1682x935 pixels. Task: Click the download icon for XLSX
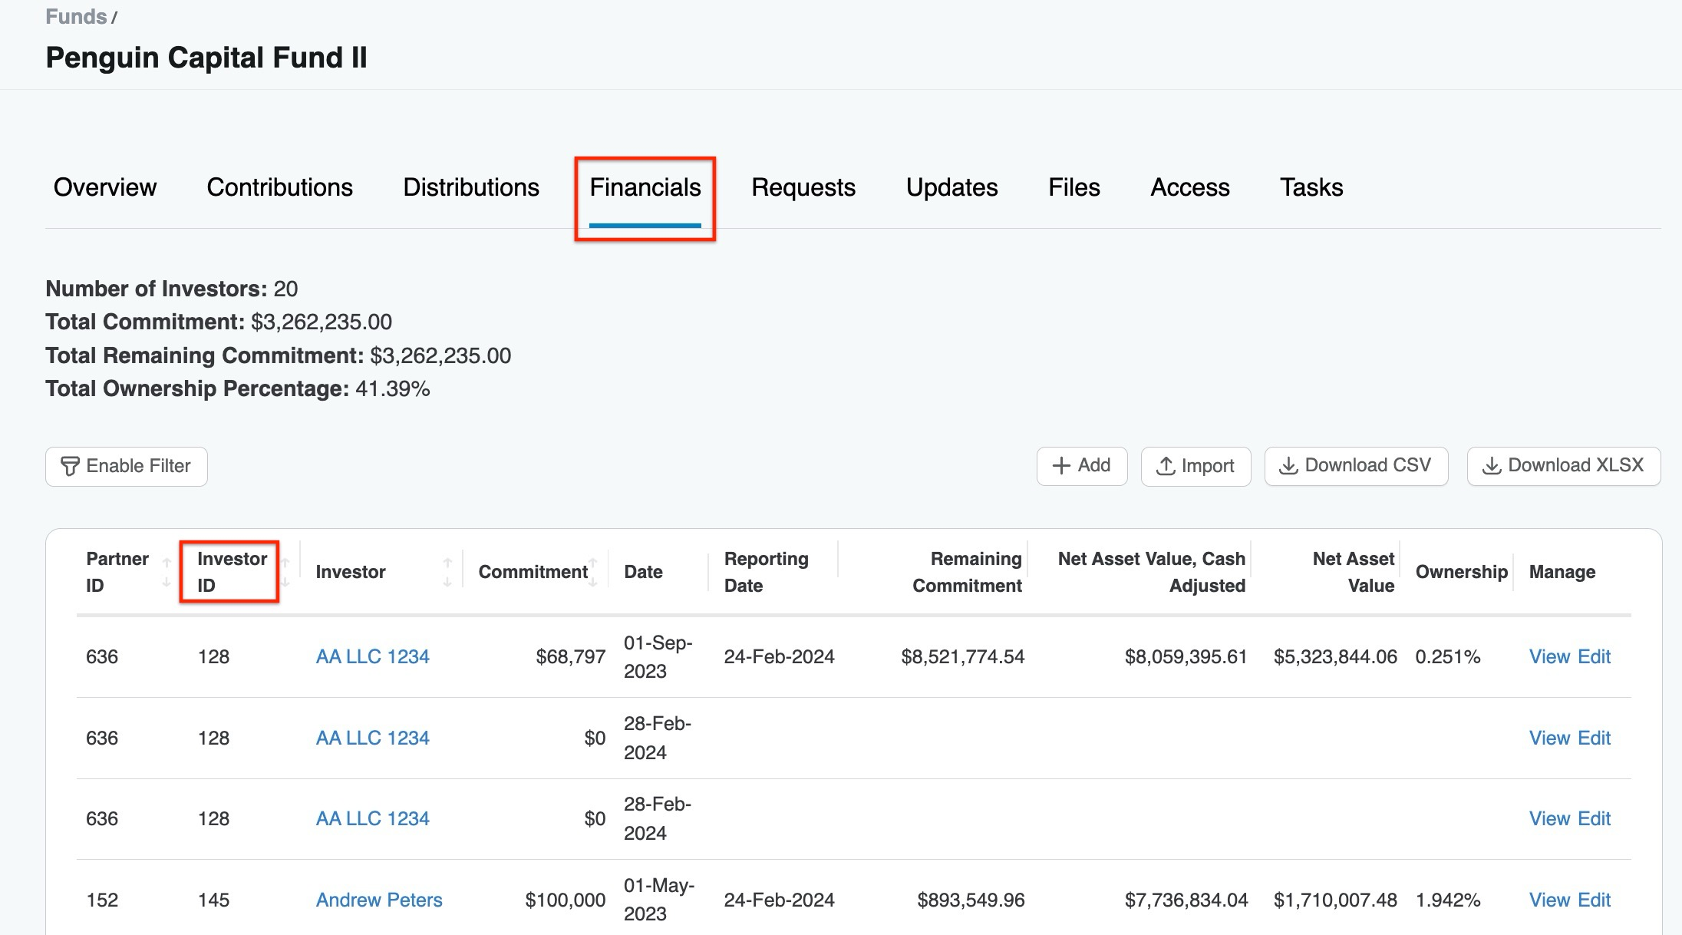1491,466
